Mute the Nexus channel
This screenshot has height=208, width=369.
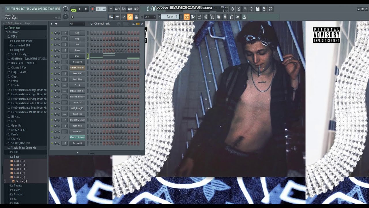[x=52, y=56]
